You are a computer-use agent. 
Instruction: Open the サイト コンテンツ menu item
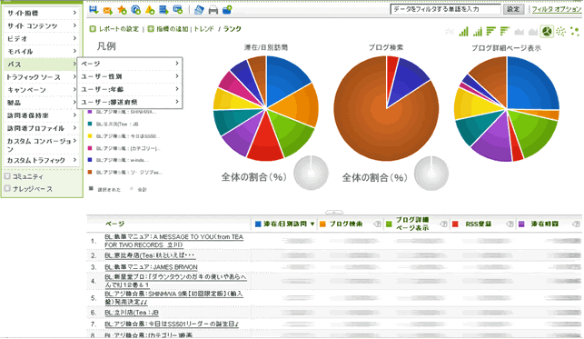[42, 25]
